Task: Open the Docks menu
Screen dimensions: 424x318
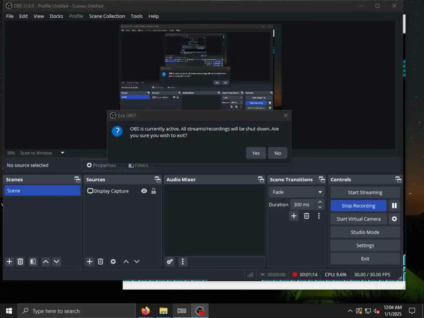Action: click(x=56, y=16)
